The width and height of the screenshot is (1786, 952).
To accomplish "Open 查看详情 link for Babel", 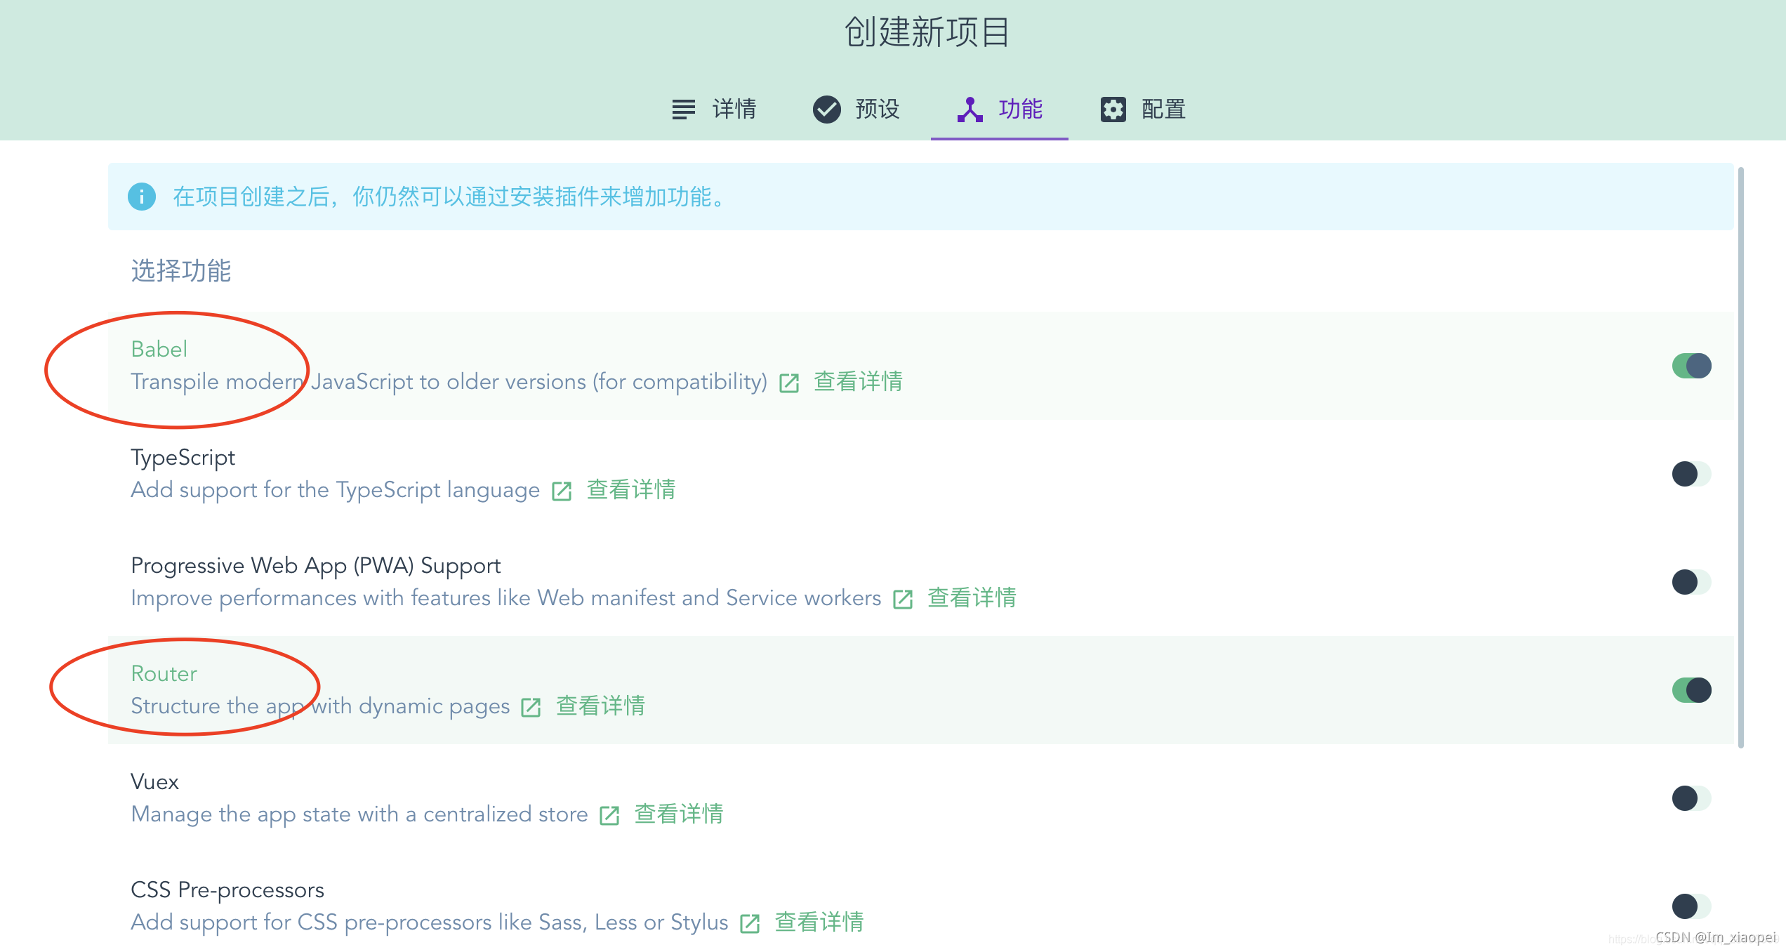I will tap(858, 382).
